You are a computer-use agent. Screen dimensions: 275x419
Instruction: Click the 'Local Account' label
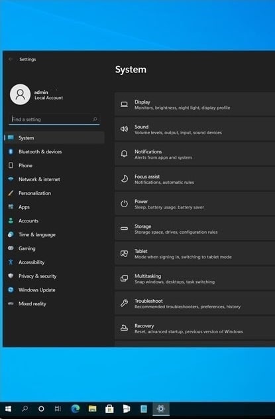(x=49, y=98)
